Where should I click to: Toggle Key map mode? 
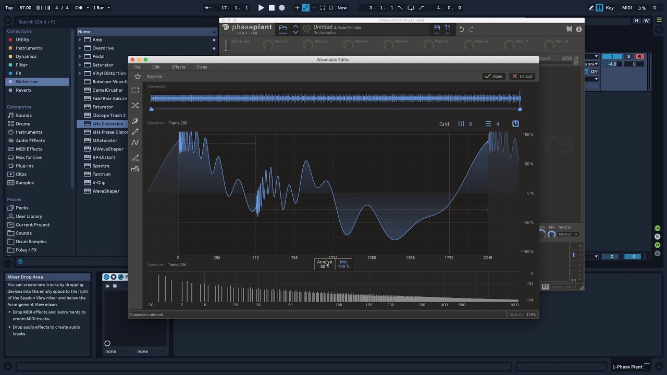click(610, 8)
